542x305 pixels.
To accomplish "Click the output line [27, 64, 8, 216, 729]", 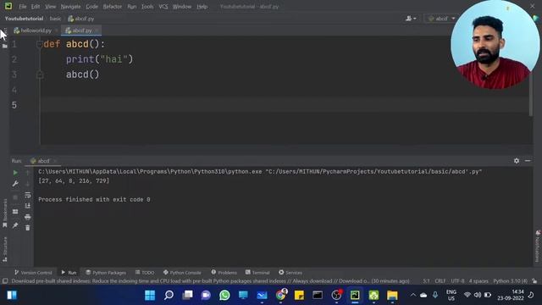I will [x=74, y=180].
